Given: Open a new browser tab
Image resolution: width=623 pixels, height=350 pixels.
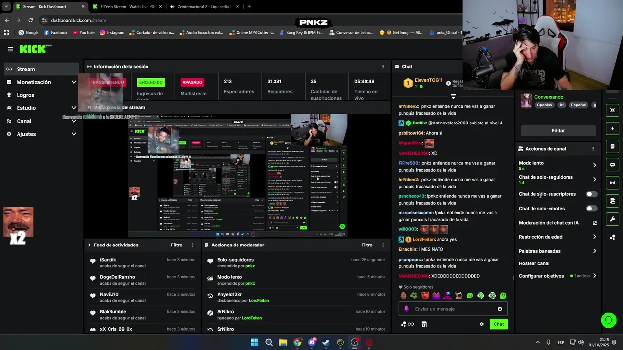Looking at the screenshot, I should coord(249,7).
